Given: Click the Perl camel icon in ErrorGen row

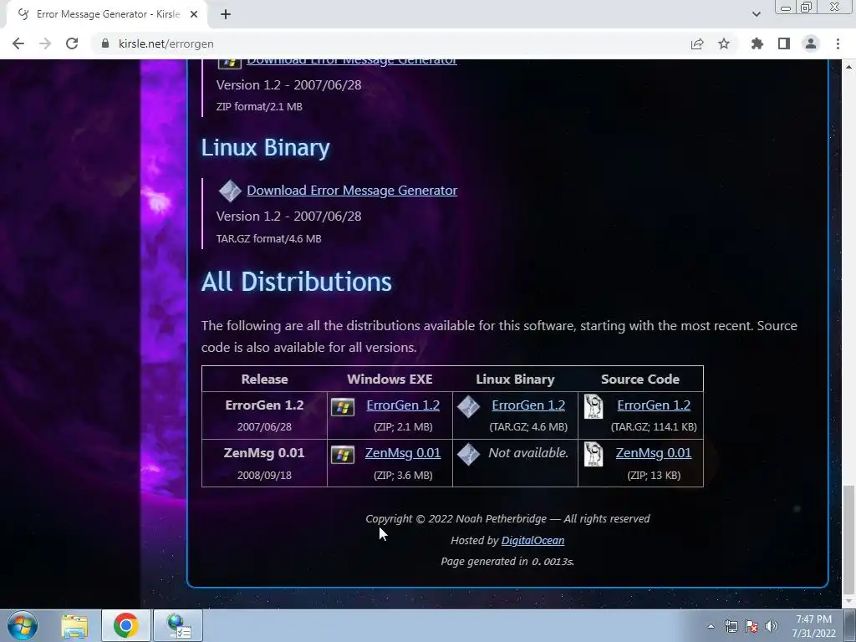Looking at the screenshot, I should (594, 407).
